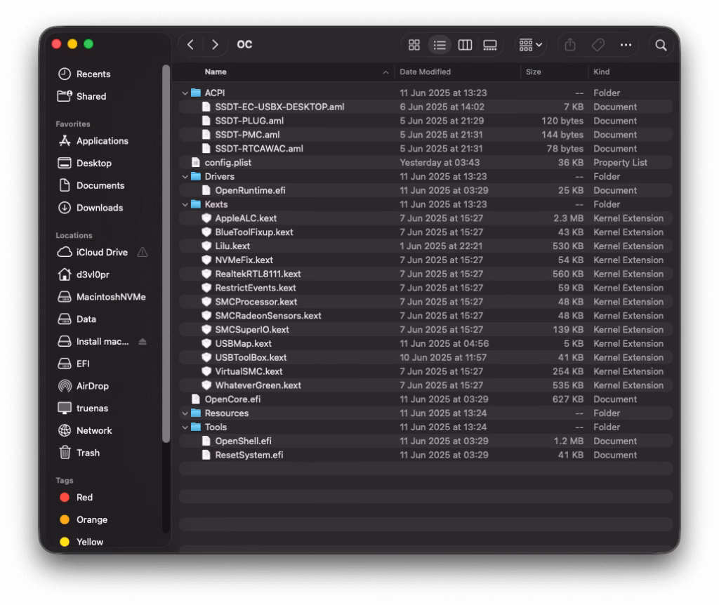The image size is (719, 605).
Task: Collapse the Drivers folder
Action: click(x=185, y=176)
